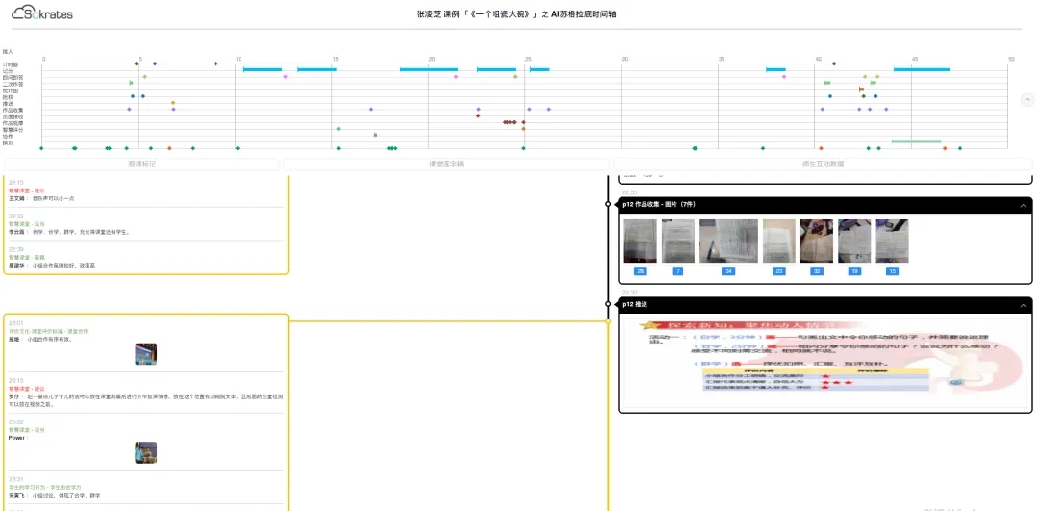The width and height of the screenshot is (1039, 511).
Task: Click the Sokrates logo
Action: coord(42,13)
